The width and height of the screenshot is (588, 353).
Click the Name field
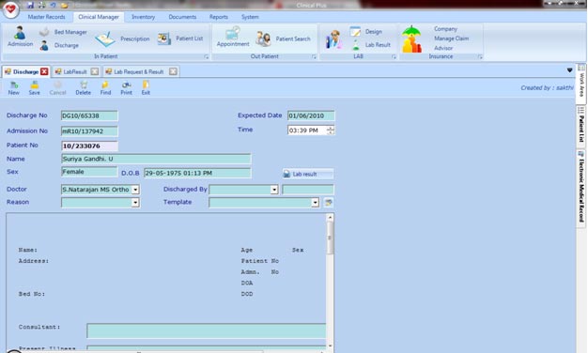pos(156,159)
